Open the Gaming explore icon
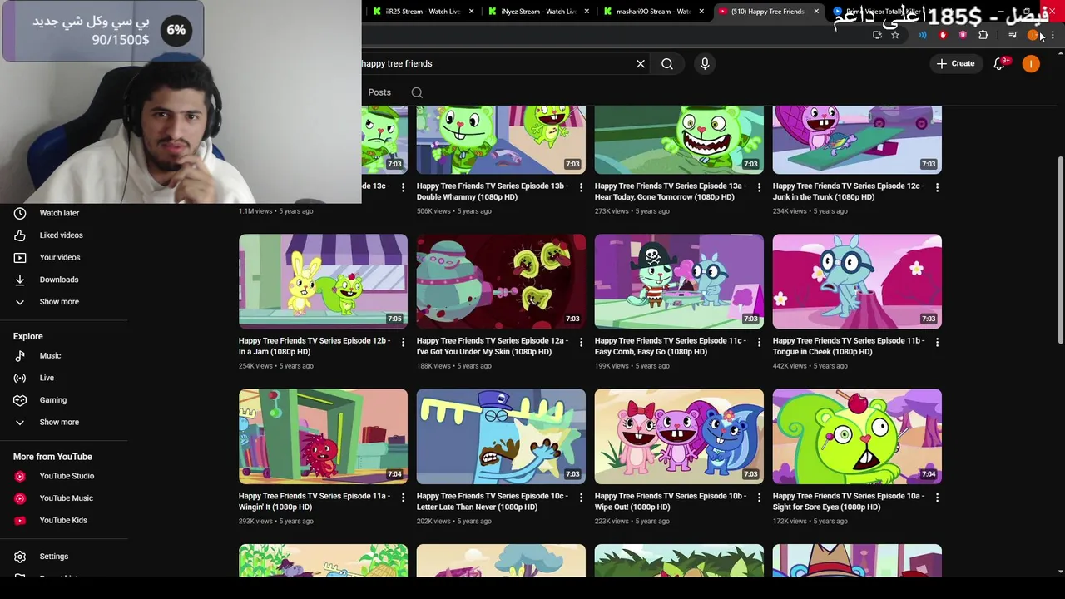 click(20, 400)
